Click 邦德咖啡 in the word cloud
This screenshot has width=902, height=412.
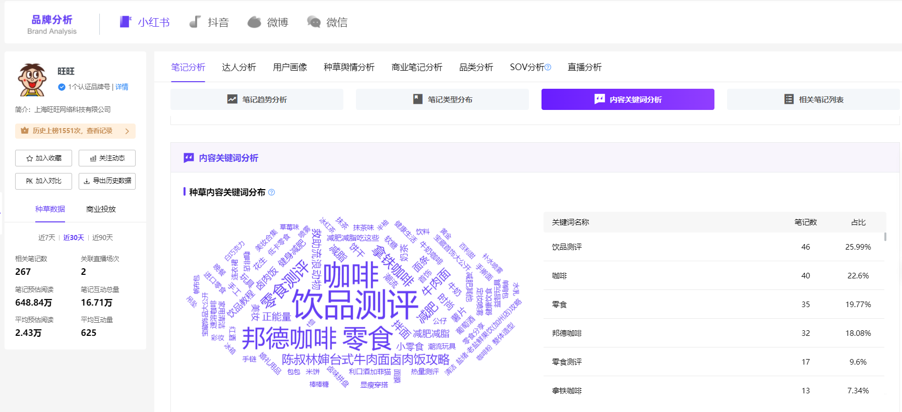pyautogui.click(x=289, y=338)
